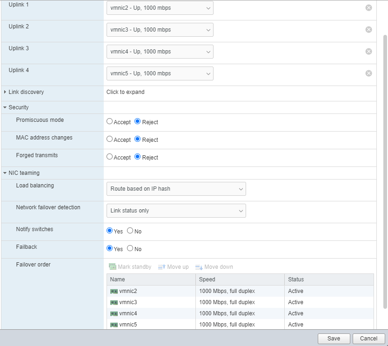Open the Network failover detection dropdown
388x346 pixels.
pyautogui.click(x=176, y=211)
